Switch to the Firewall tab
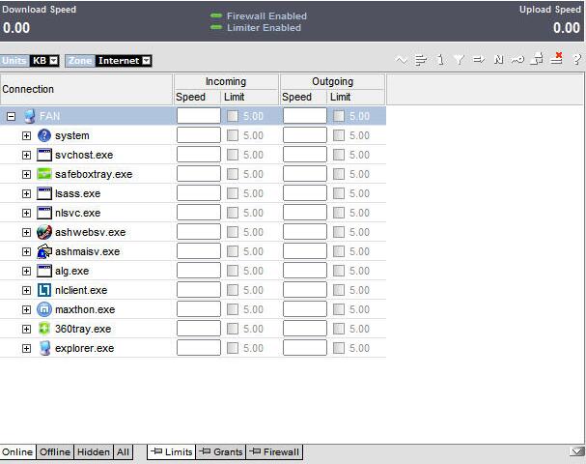 point(274,452)
